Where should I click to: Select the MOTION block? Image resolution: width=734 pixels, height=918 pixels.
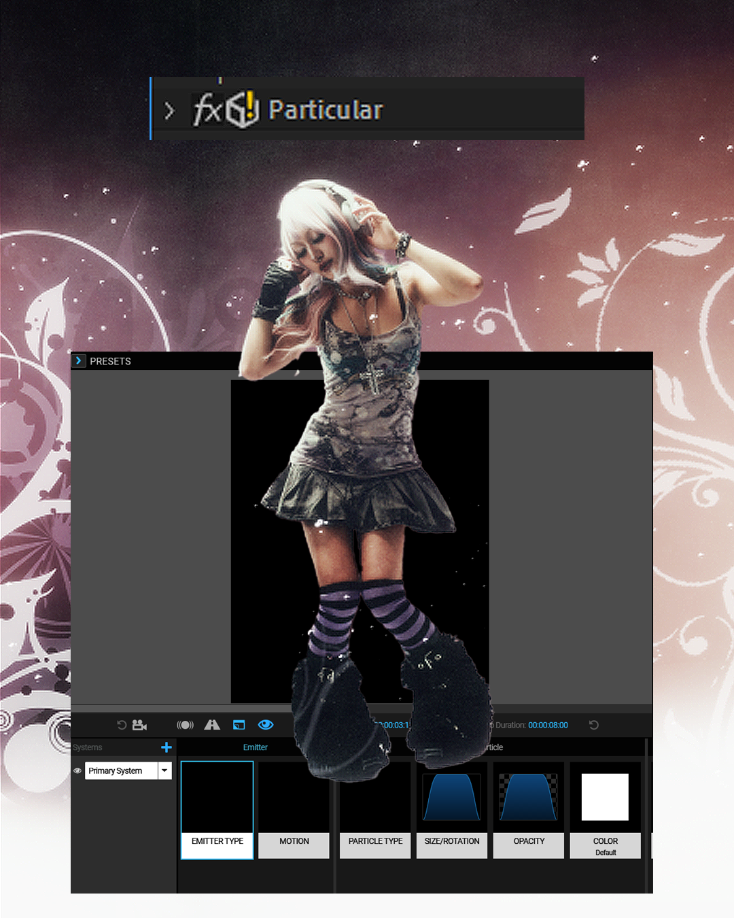click(x=294, y=810)
